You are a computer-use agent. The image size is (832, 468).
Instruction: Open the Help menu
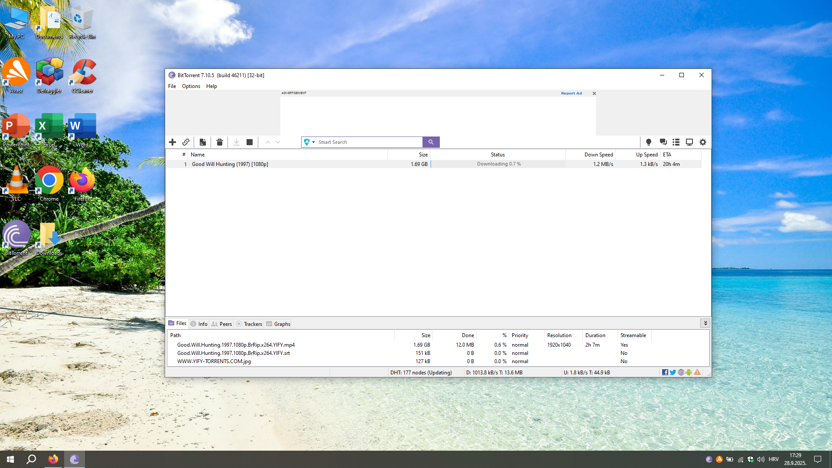click(211, 86)
